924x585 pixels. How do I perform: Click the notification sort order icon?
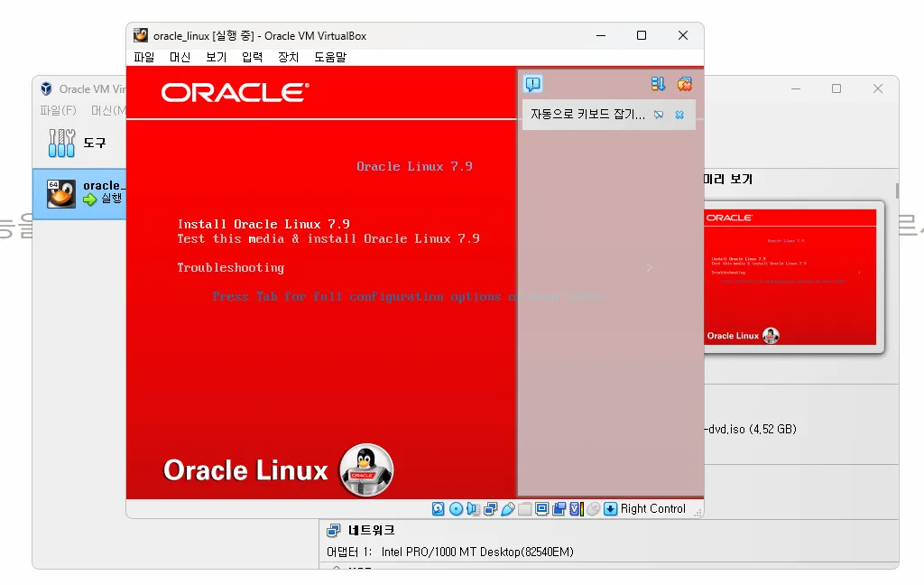coord(658,84)
